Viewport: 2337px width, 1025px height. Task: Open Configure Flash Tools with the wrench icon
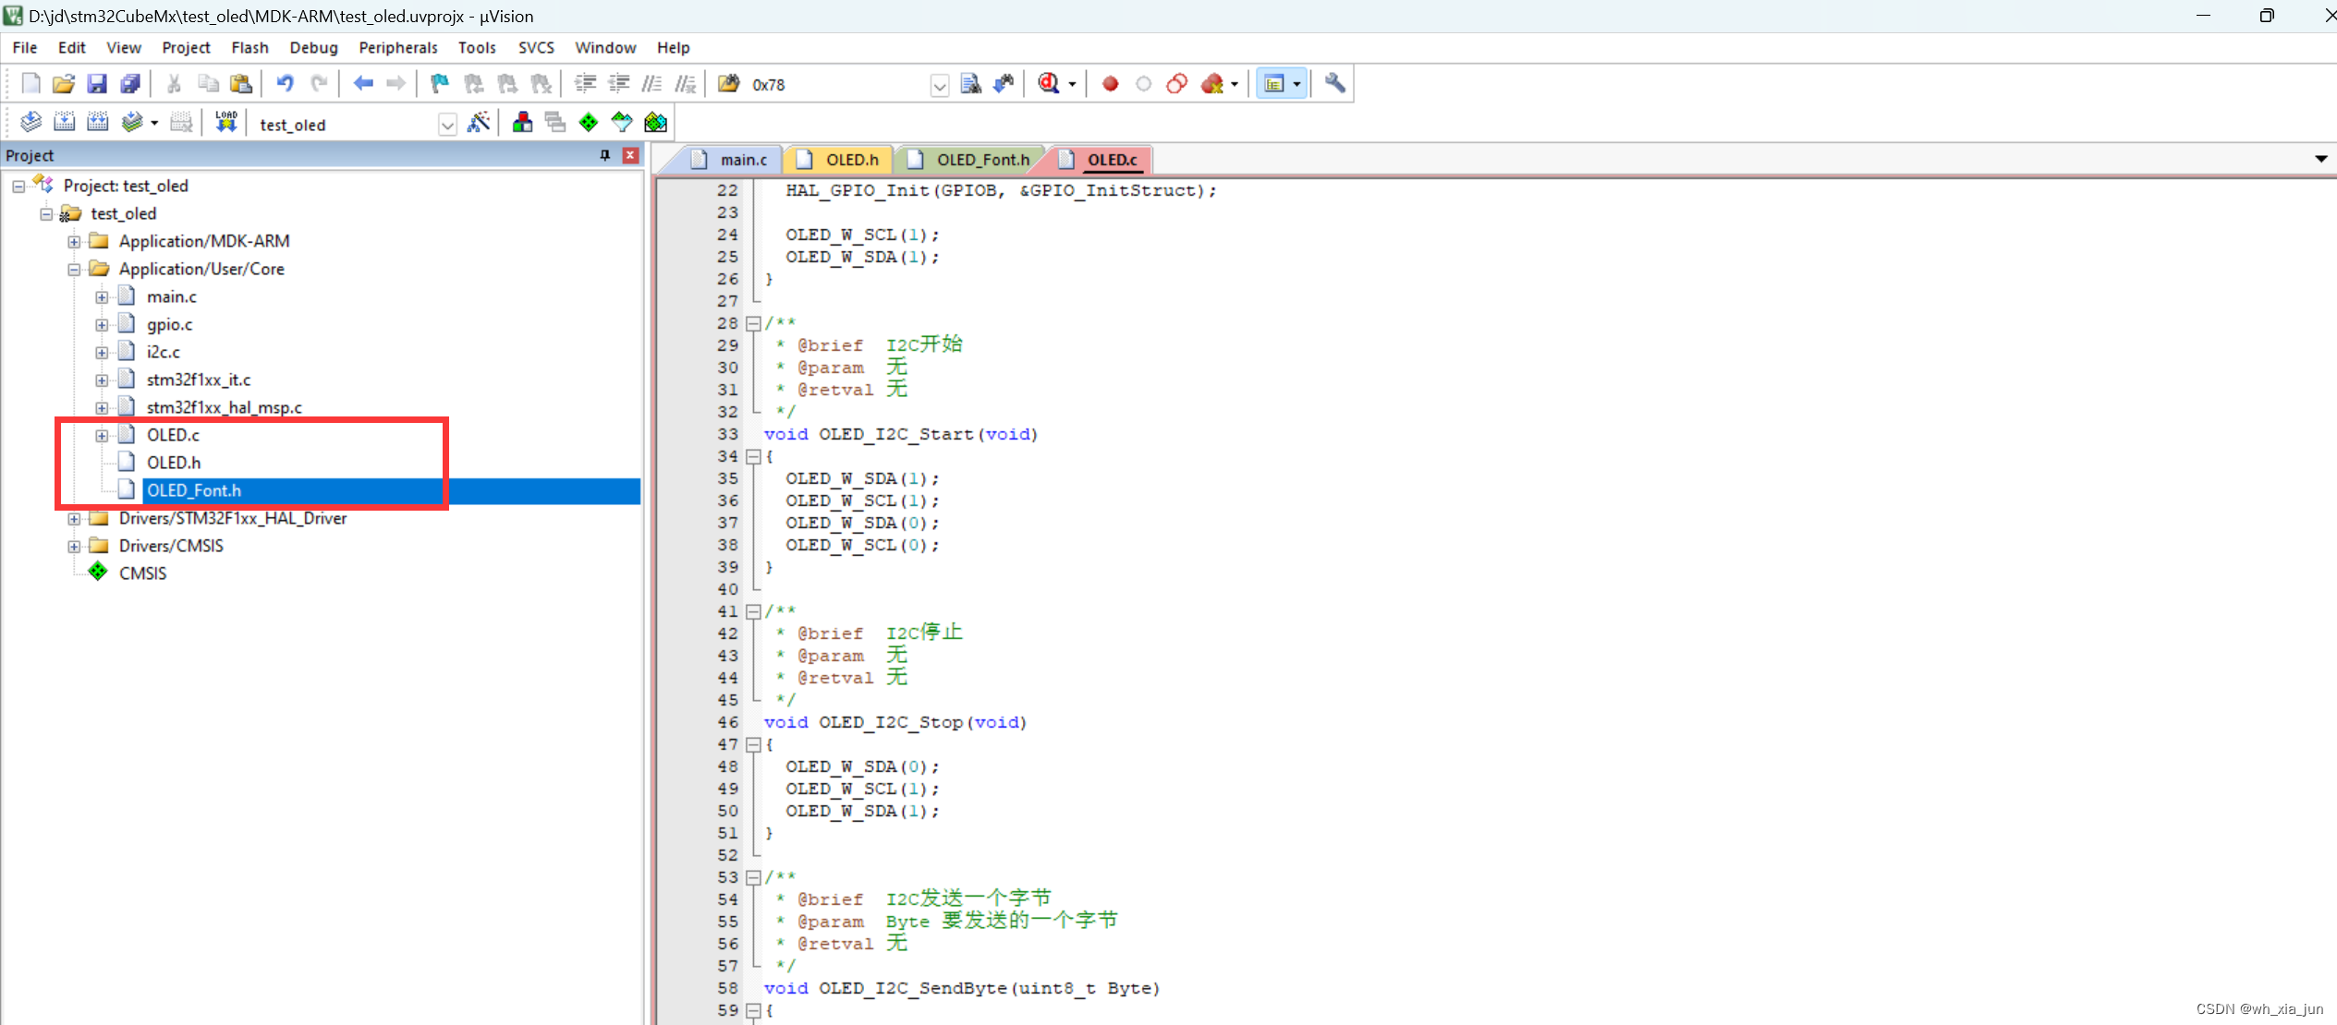1334,83
